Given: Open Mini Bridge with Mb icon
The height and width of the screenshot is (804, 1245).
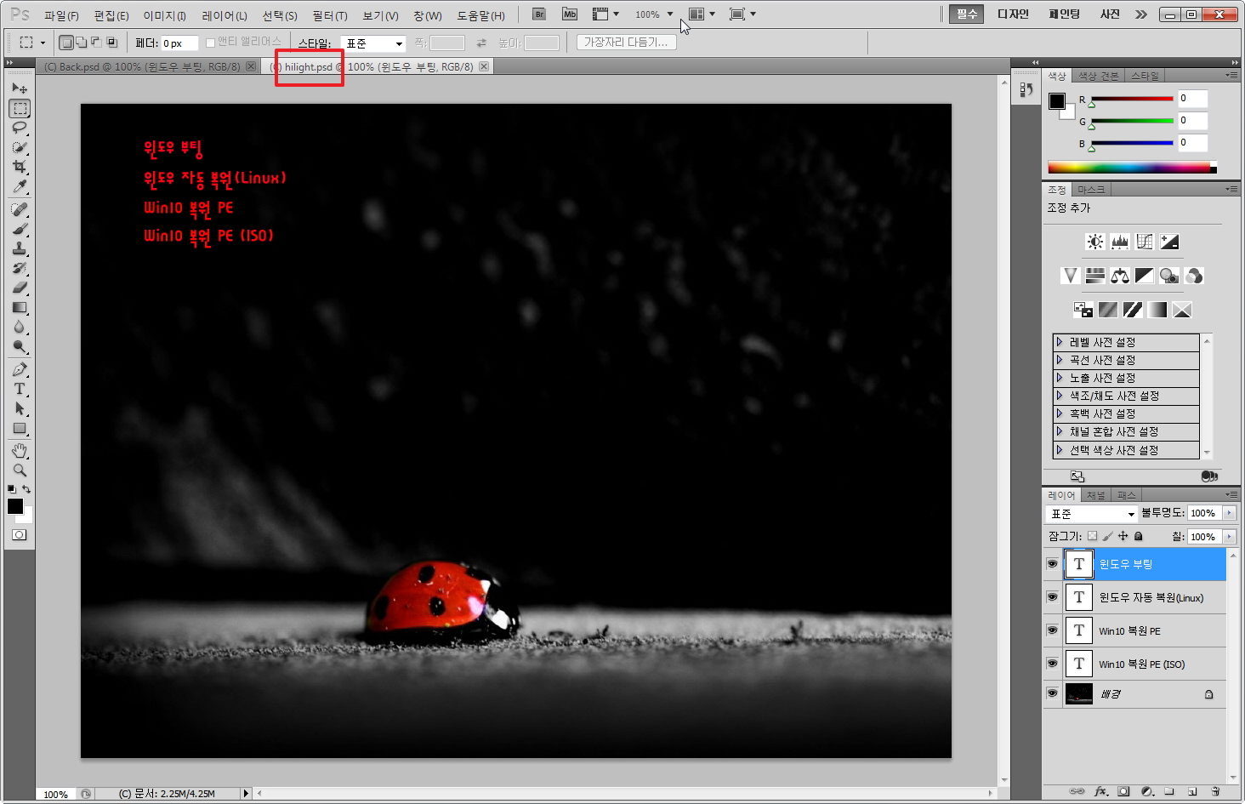Looking at the screenshot, I should 570,14.
